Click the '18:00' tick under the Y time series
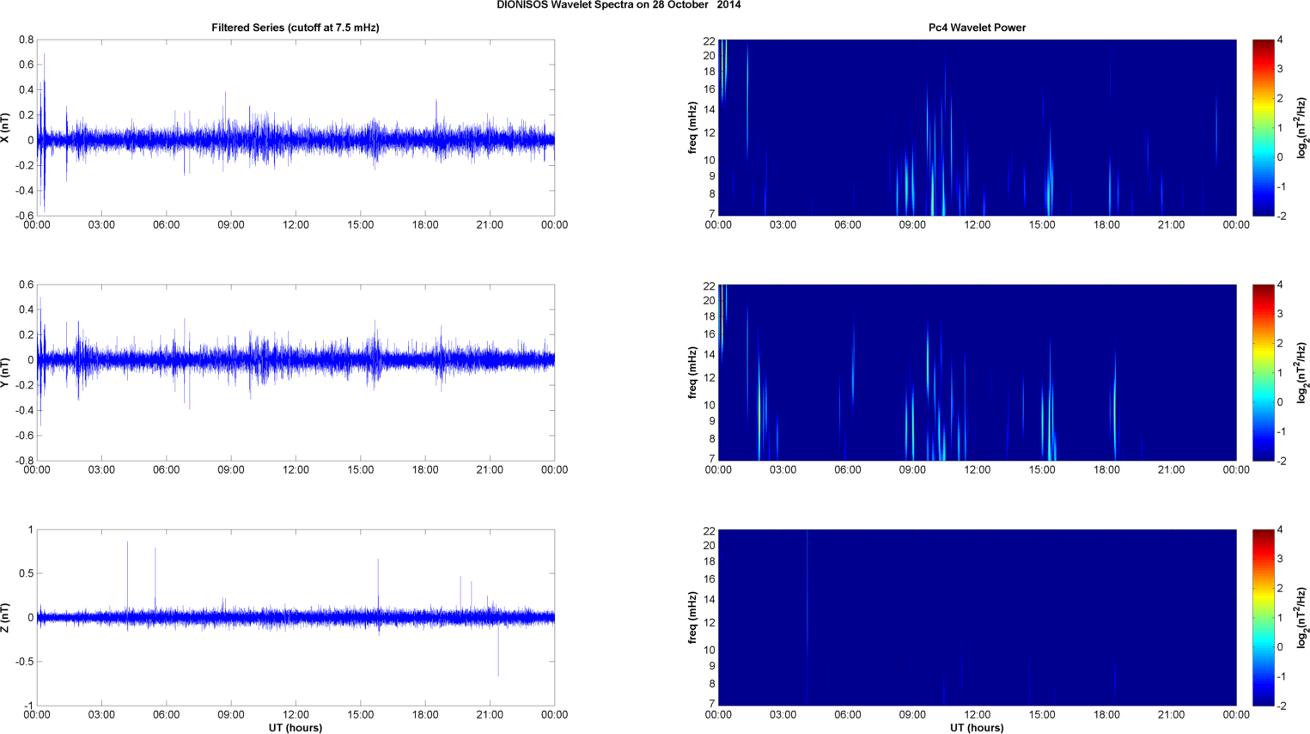Screen dimensions: 1310x734 pyautogui.click(x=425, y=470)
